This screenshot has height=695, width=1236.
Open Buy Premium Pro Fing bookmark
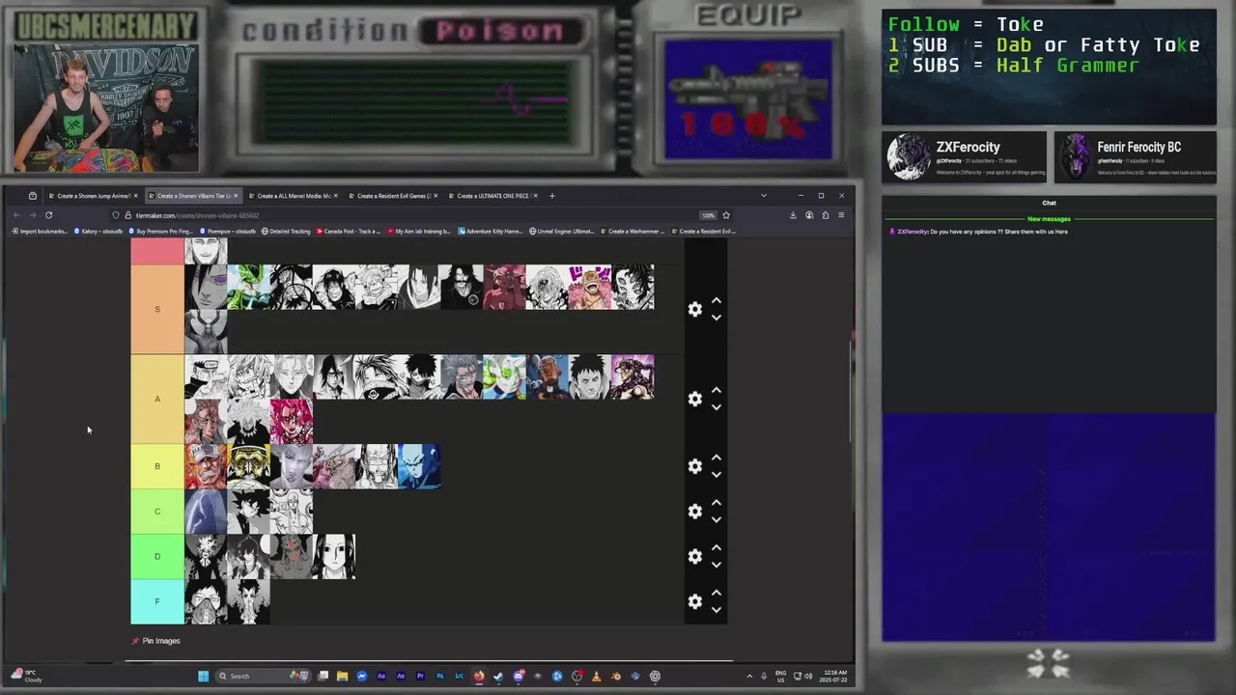pos(160,232)
